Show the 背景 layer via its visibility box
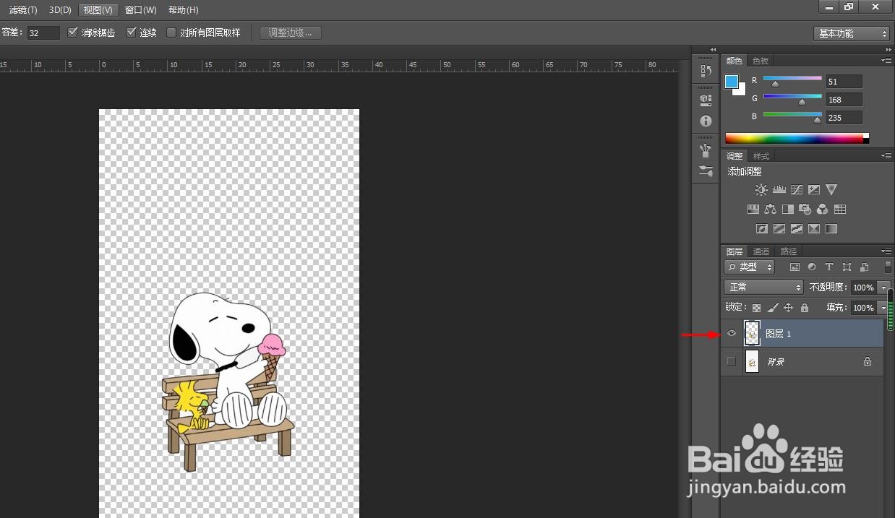This screenshot has width=895, height=518. click(732, 361)
